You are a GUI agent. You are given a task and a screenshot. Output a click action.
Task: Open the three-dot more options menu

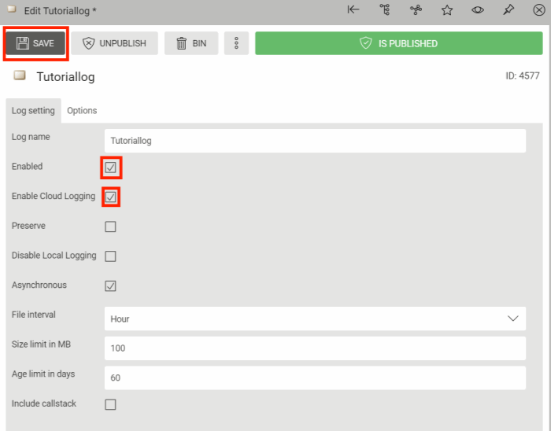click(236, 43)
